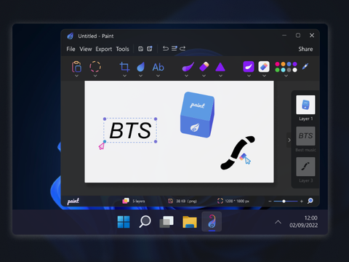Screen dimensions: 349x262
Task: Select the Ab Text tool
Action: pos(158,67)
